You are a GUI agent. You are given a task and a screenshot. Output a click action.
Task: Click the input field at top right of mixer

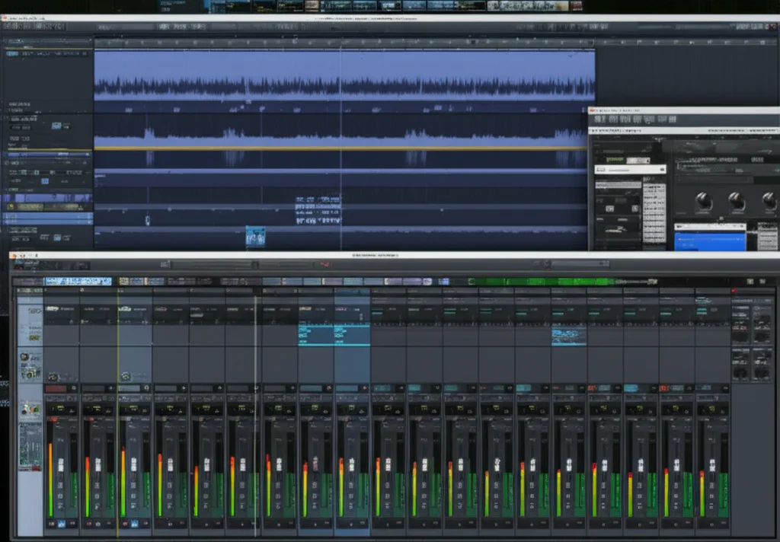580,264
